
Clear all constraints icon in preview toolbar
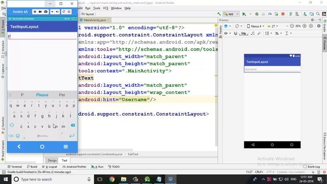pyautogui.click(x=252, y=33)
